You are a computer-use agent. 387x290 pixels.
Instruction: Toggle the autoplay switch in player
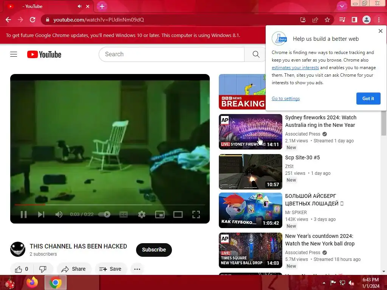coord(104,214)
